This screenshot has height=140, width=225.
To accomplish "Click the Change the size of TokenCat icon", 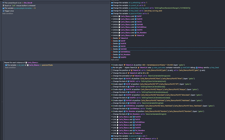I will click(112, 73).
